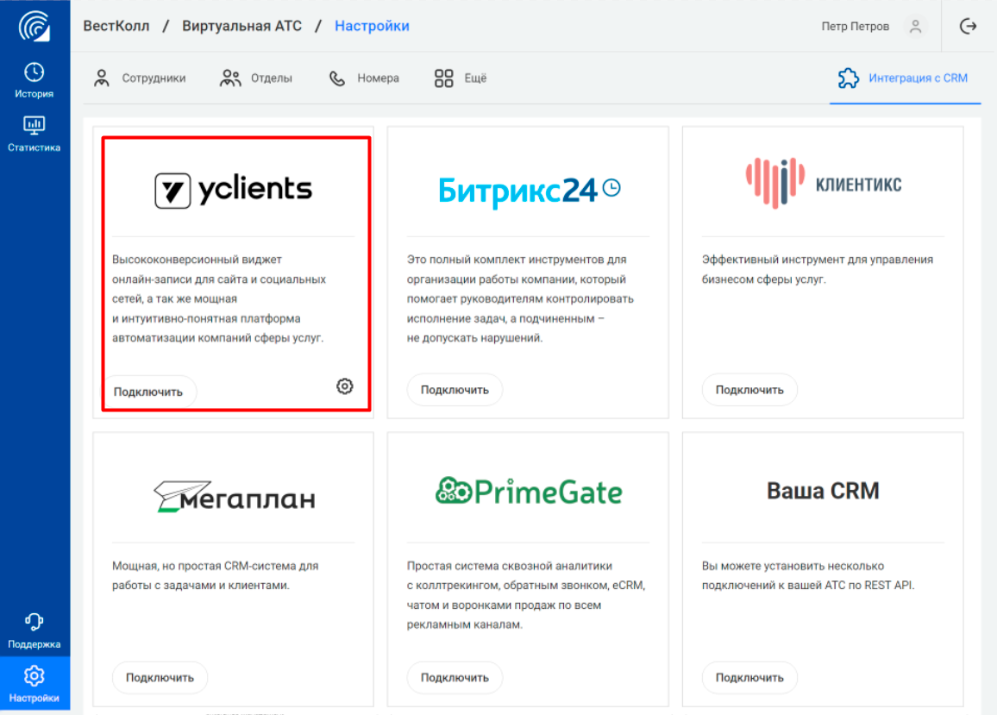Connect Ваша CRM via REST API
The height and width of the screenshot is (715, 997).
pos(749,677)
